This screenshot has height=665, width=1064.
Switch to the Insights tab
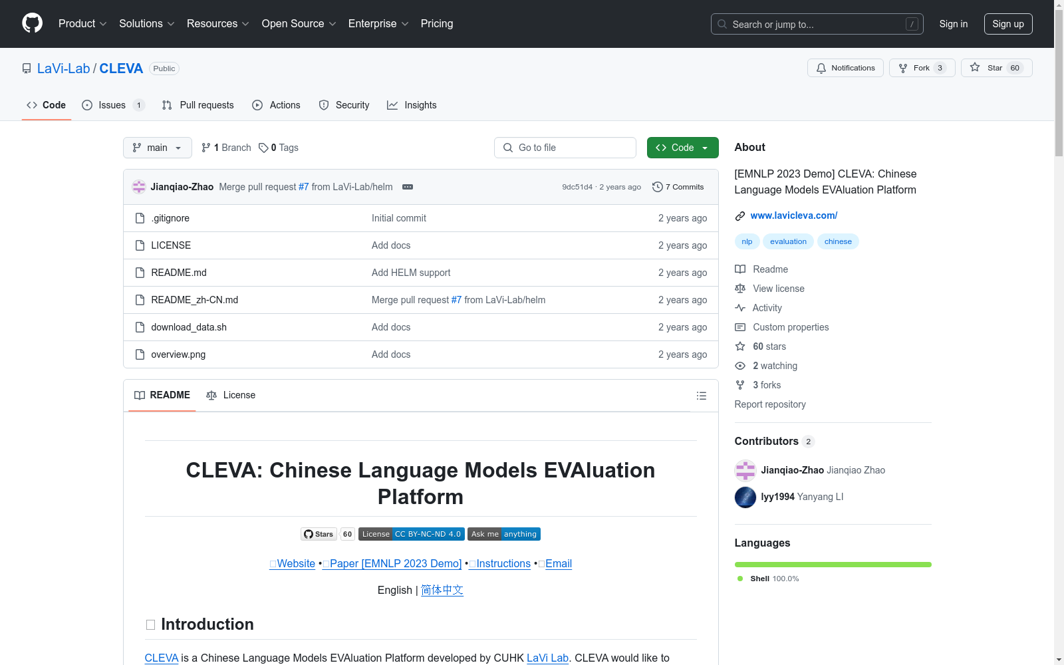coord(412,105)
